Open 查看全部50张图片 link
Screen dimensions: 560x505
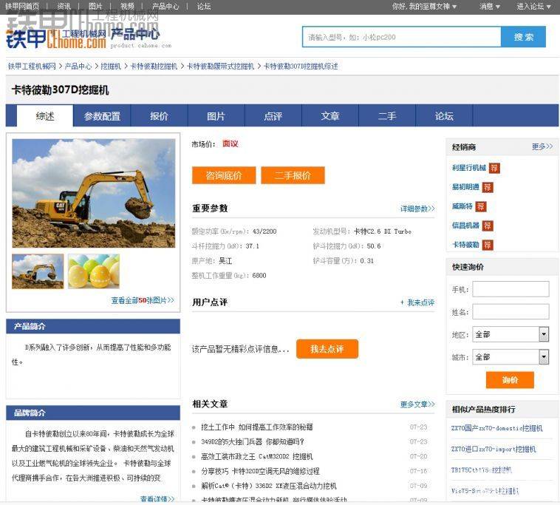(143, 301)
